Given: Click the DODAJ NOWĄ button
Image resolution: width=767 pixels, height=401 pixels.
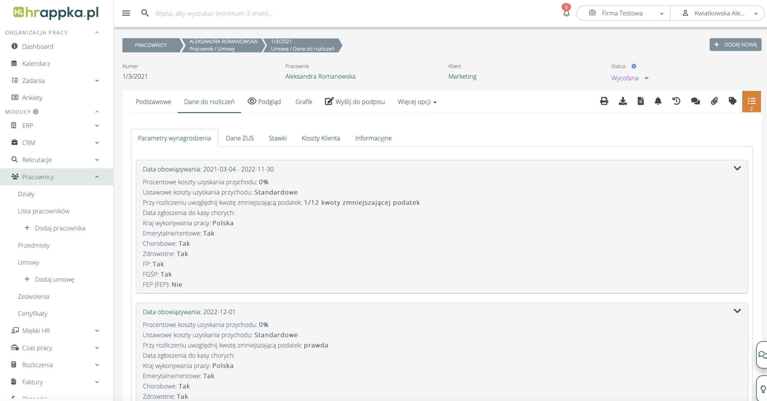Looking at the screenshot, I should coord(735,45).
